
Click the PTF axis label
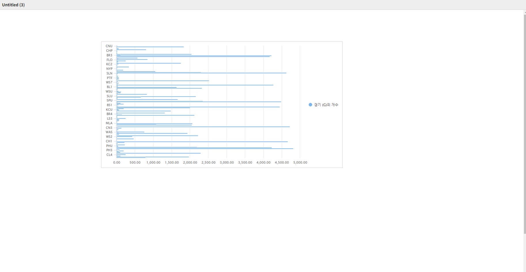point(109,78)
